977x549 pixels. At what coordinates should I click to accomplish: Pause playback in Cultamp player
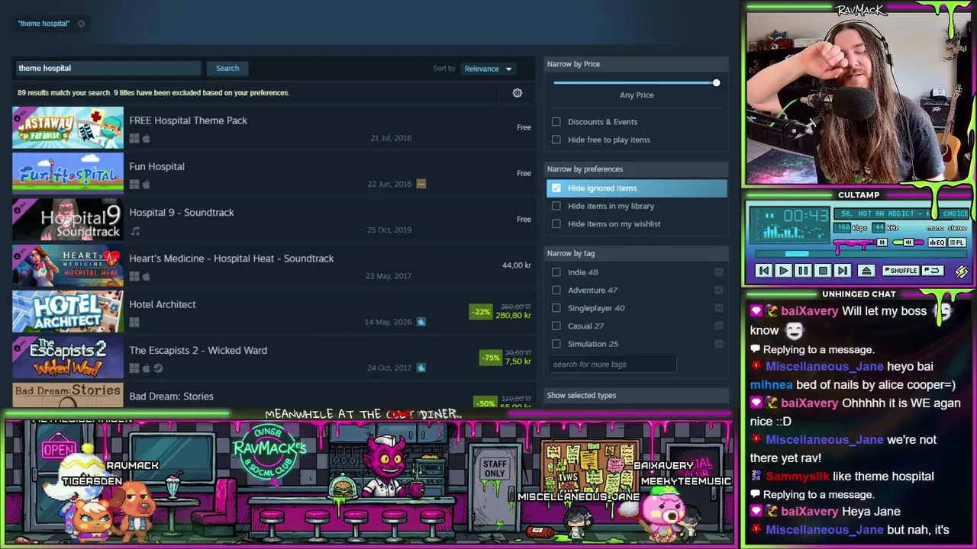point(803,271)
